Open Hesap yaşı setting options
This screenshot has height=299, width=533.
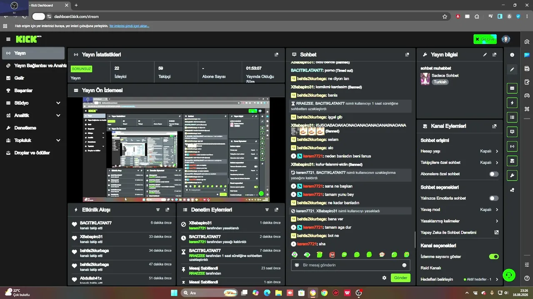point(459,151)
